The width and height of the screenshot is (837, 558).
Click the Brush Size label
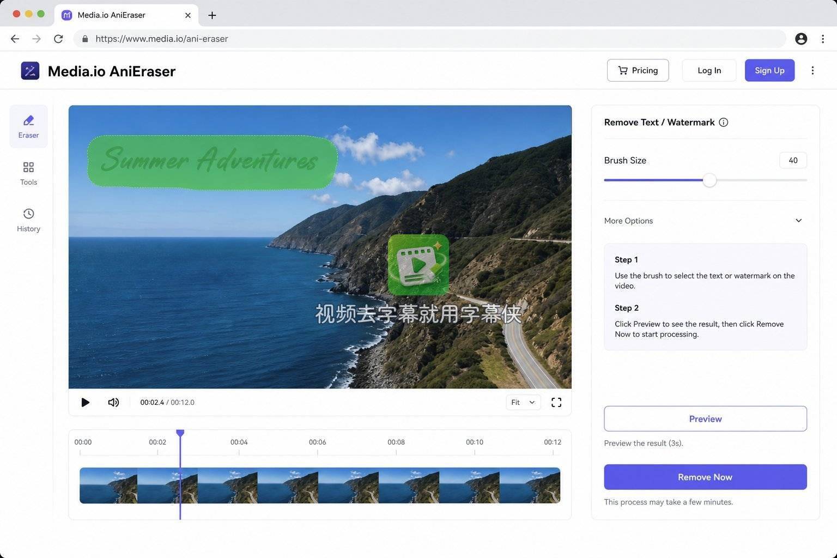[625, 160]
